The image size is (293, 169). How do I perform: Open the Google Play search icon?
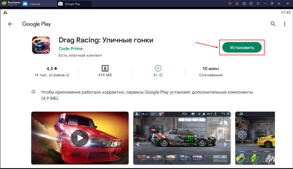point(273,24)
